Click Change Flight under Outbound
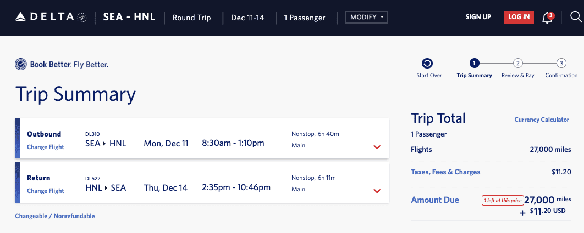Image resolution: width=584 pixels, height=233 pixels. click(46, 147)
